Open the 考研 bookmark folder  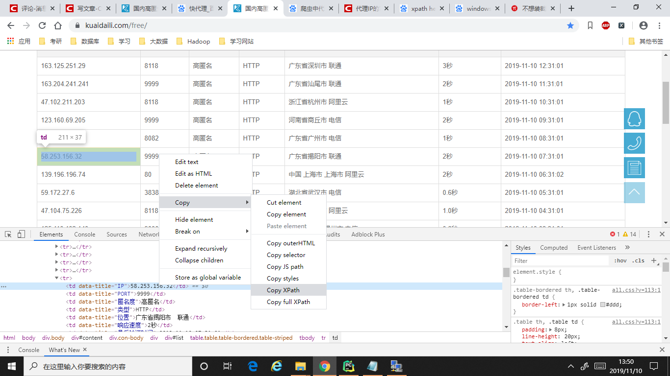pos(51,41)
